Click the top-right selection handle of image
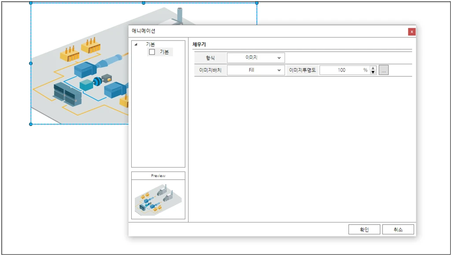452x256 pixels. 256,3
